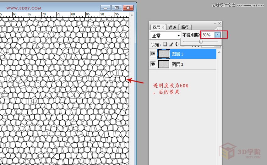Image resolution: width=267 pixels, height=165 pixels.
Task: Collapse the layers panel with minimize icon
Action: (x=215, y=24)
